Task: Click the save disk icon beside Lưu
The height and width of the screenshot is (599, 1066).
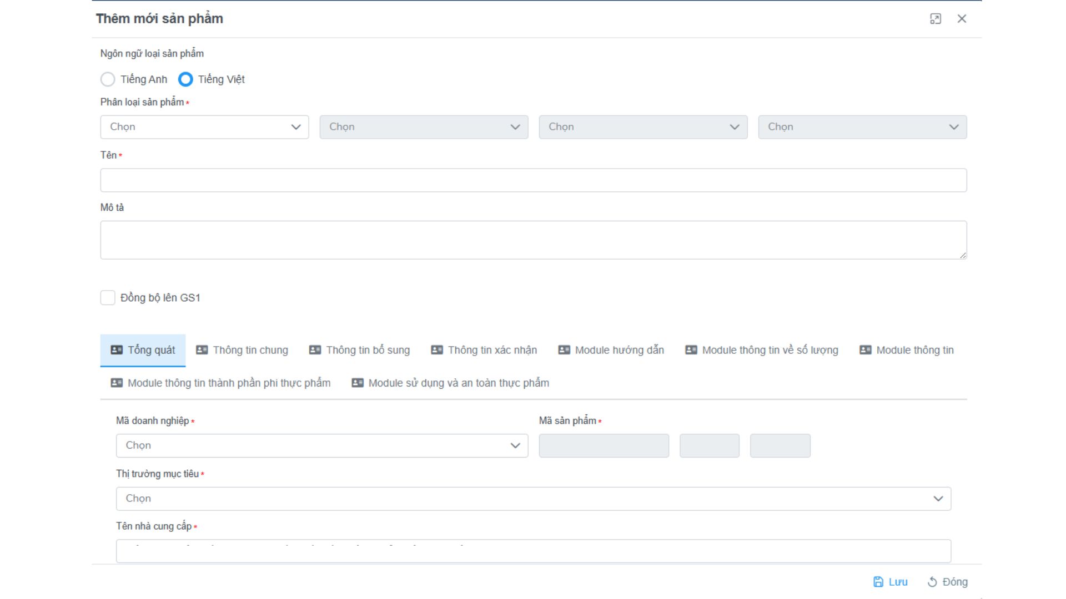Action: [878, 582]
